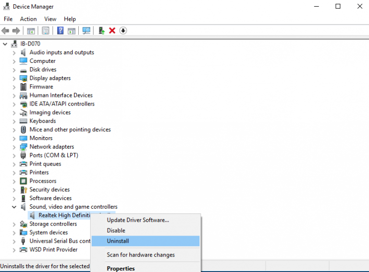Click the Storage controllers icon
Image resolution: width=369 pixels, height=272 pixels.
(x=23, y=224)
